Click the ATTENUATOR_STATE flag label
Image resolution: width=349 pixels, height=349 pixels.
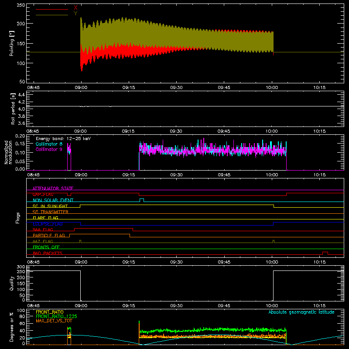[x=53, y=188]
